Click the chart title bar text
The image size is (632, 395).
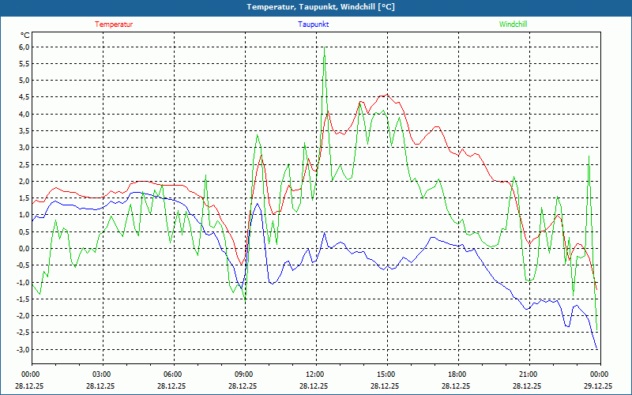[x=316, y=7]
